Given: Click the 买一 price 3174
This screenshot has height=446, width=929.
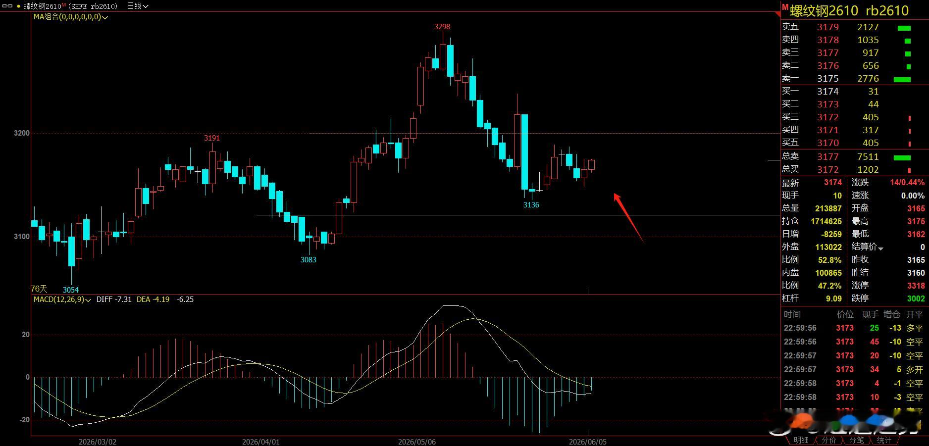Looking at the screenshot, I should (x=828, y=92).
